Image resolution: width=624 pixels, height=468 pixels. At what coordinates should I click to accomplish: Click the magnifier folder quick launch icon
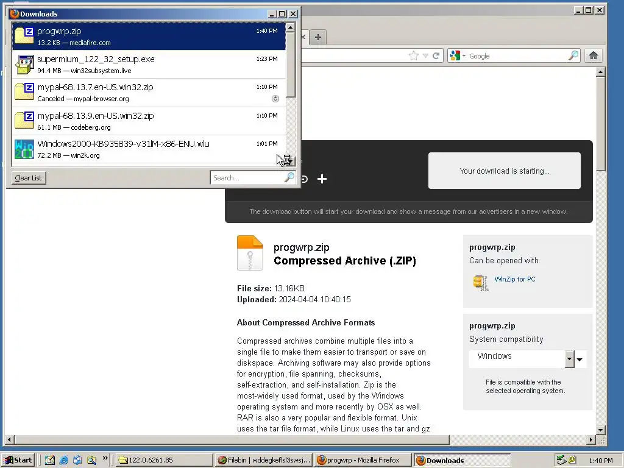point(91,461)
